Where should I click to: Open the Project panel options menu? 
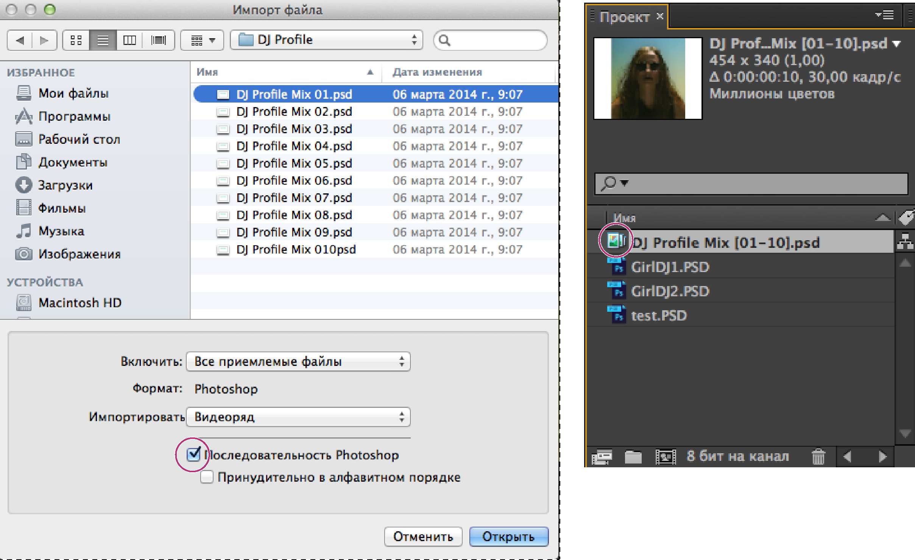pyautogui.click(x=884, y=15)
